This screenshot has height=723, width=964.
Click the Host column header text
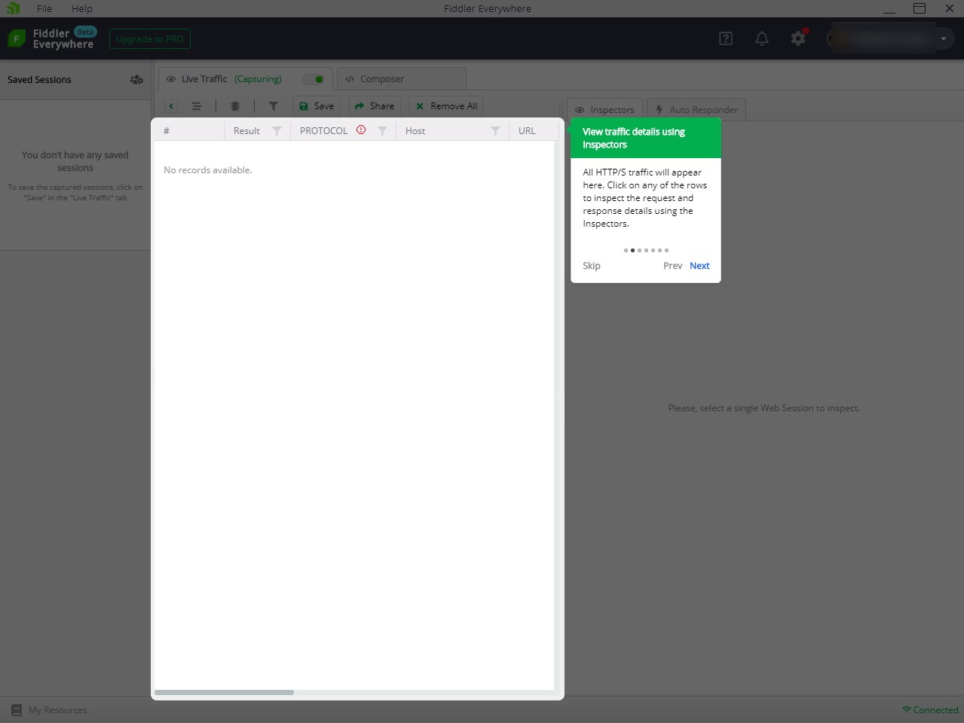pos(415,131)
